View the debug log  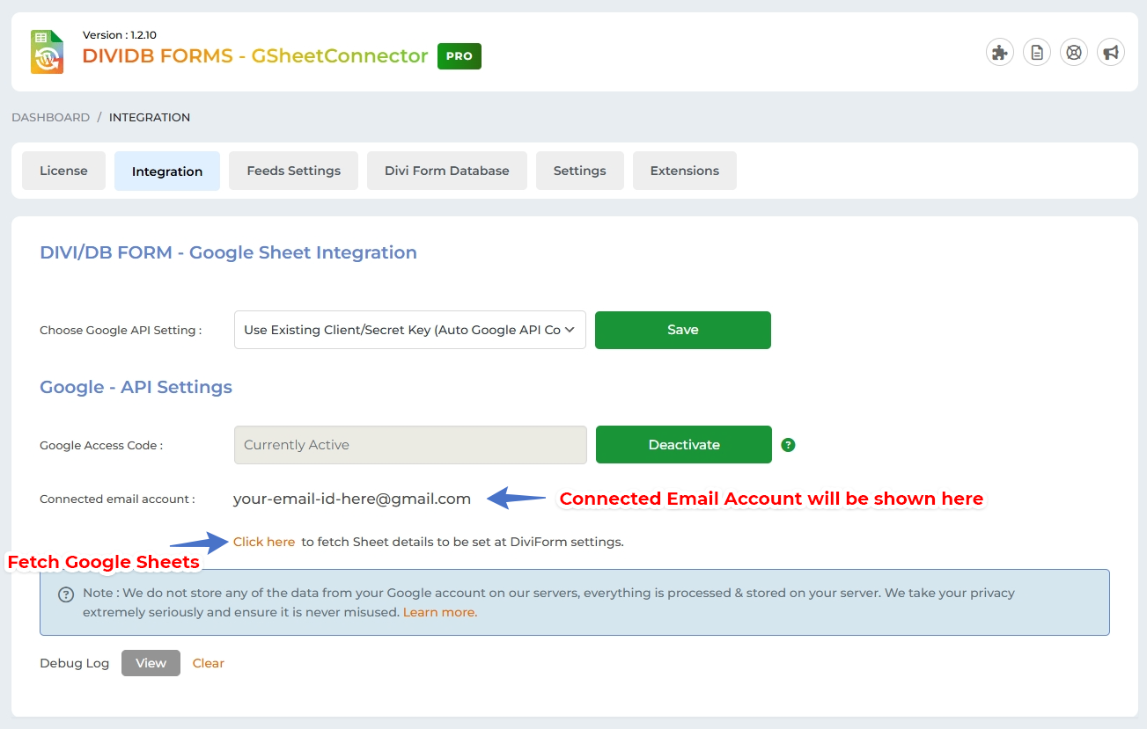point(151,663)
